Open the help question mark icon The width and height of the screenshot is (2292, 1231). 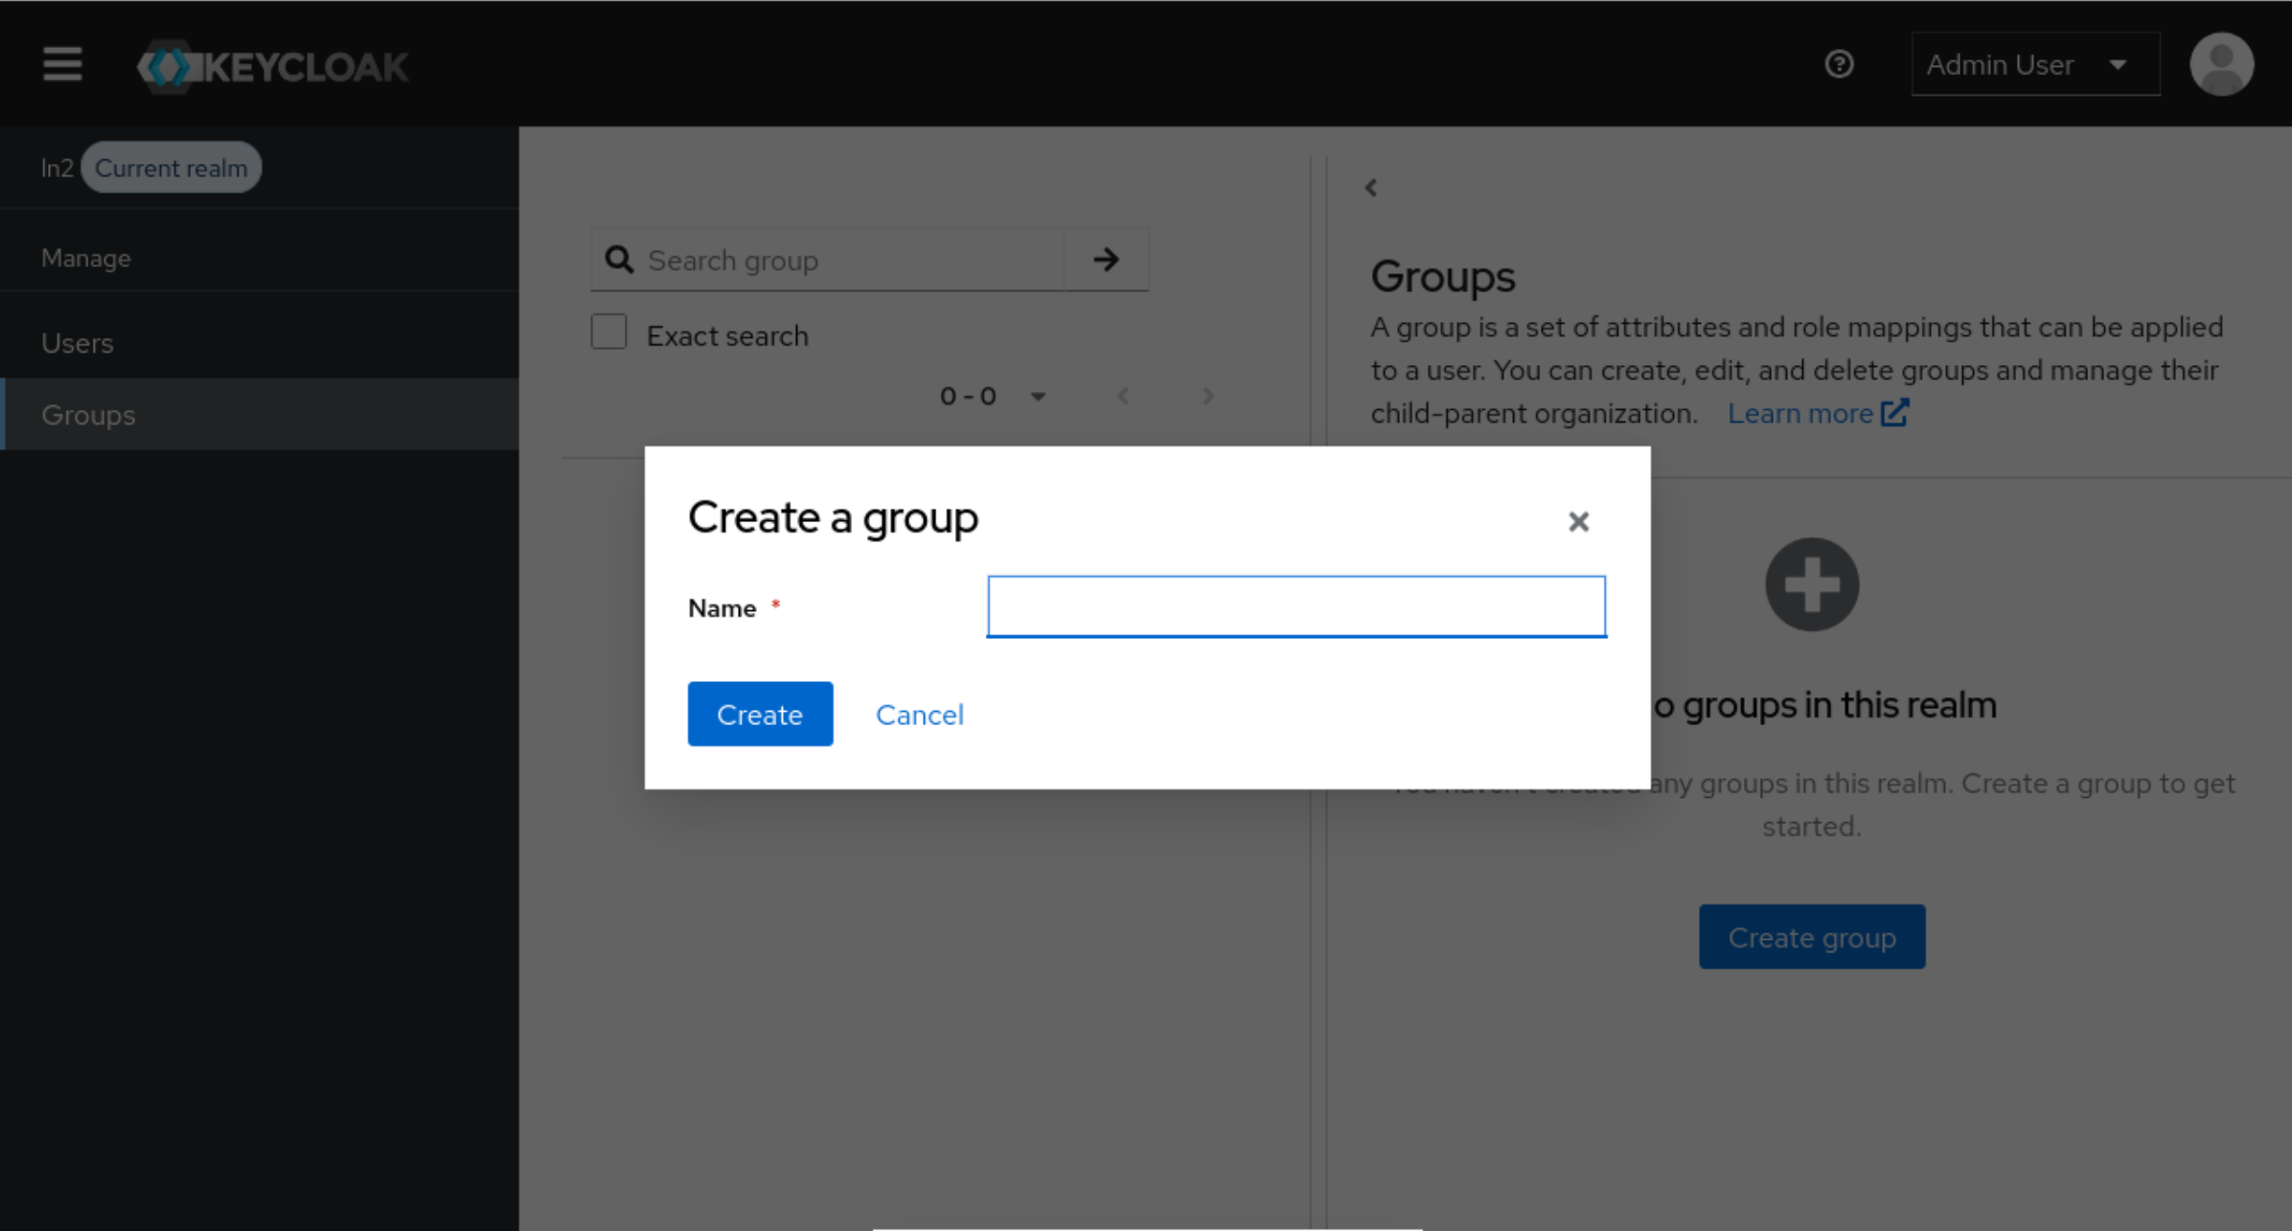1838,64
